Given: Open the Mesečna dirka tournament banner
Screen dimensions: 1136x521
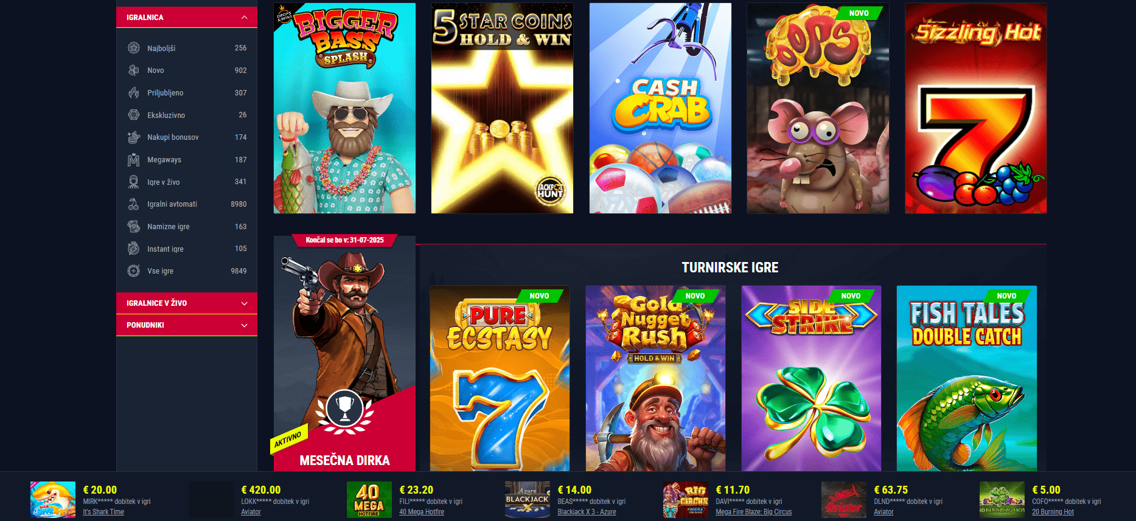Looking at the screenshot, I should point(344,354).
